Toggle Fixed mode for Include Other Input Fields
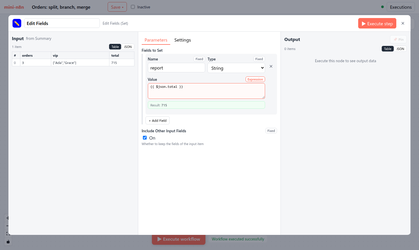The height and width of the screenshot is (250, 419). point(271,131)
